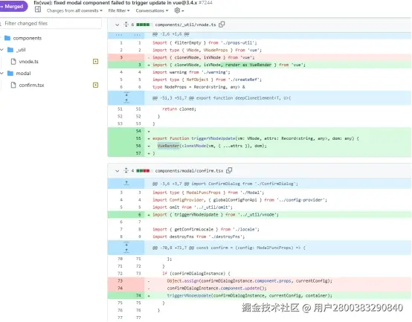This screenshot has height=322, width=412.
Task: Select added line 74 triggerVNodeUpdate call
Action: (249, 296)
